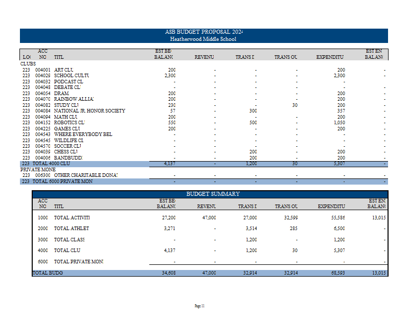Screen dimensions: 409x316
Task: Select the 357 expenditure value
Action: click(x=341, y=110)
